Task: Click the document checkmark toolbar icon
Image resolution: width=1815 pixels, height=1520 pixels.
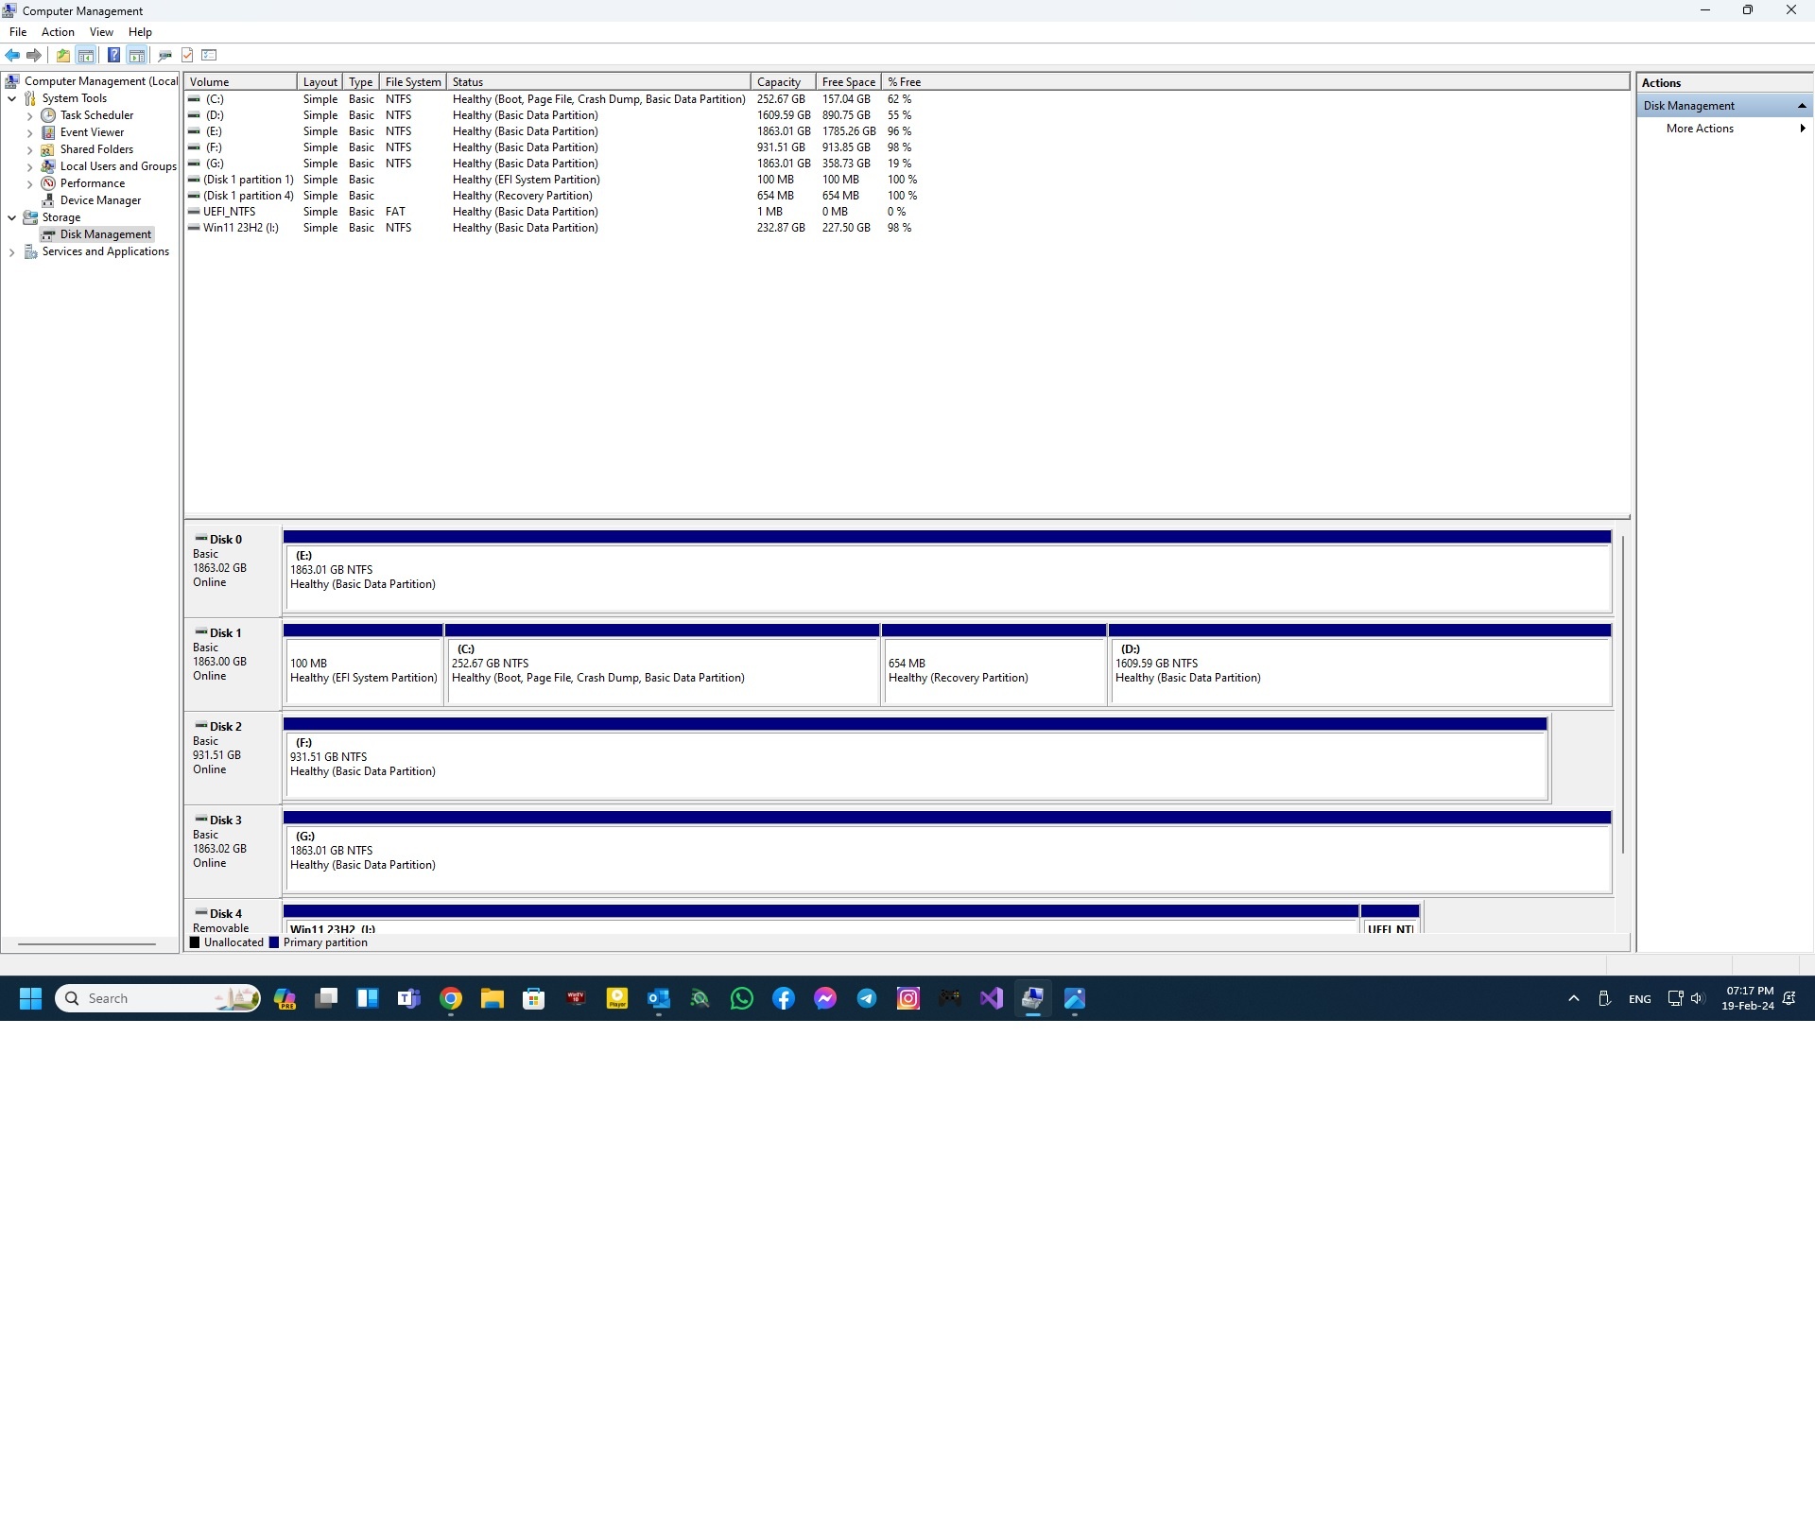Action: coord(187,55)
